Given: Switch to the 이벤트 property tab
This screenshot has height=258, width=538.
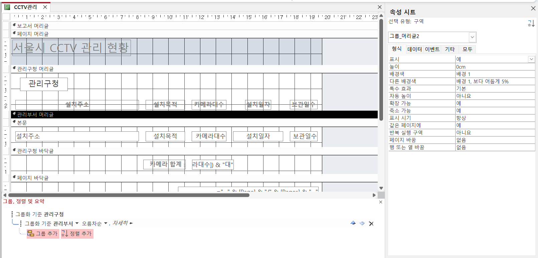Looking at the screenshot, I should coord(432,49).
